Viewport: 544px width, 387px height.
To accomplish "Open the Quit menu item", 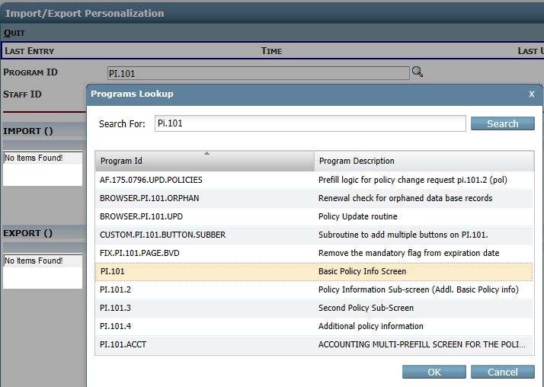I will click(x=14, y=33).
